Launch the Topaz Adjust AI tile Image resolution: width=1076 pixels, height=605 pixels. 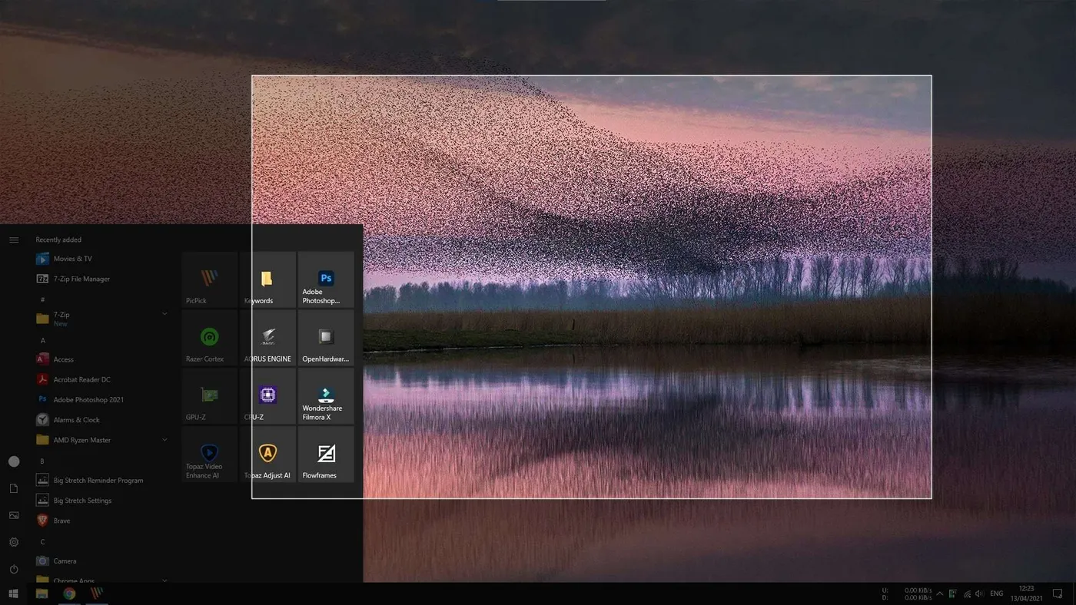click(267, 455)
